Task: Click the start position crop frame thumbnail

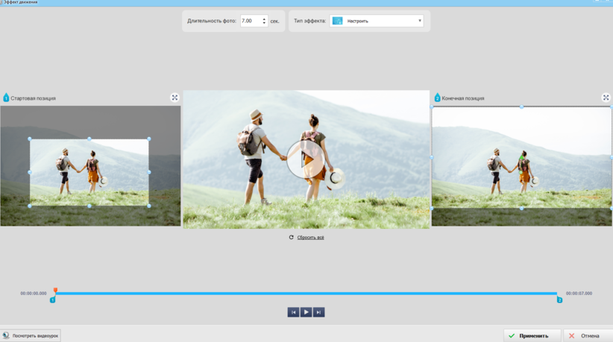Action: [89, 172]
